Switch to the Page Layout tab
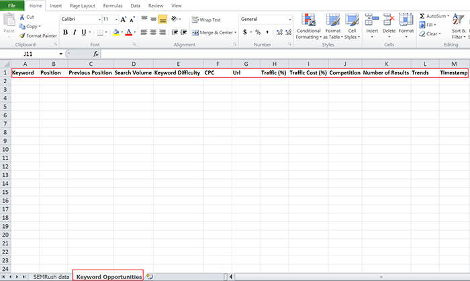Screen dimensions: 470x281 click(x=83, y=5)
